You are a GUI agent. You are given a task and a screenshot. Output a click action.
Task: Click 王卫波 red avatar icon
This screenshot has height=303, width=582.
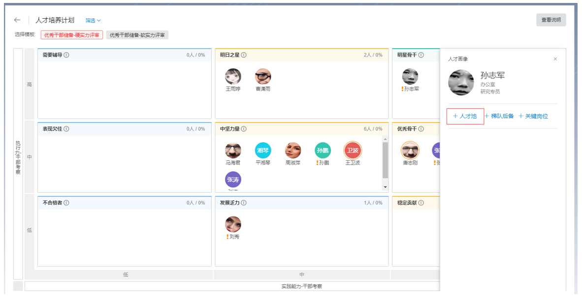(353, 151)
